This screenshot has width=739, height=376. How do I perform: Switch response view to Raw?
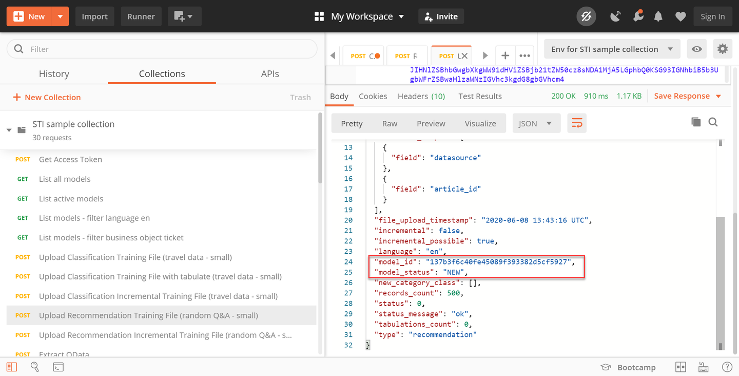coord(390,123)
